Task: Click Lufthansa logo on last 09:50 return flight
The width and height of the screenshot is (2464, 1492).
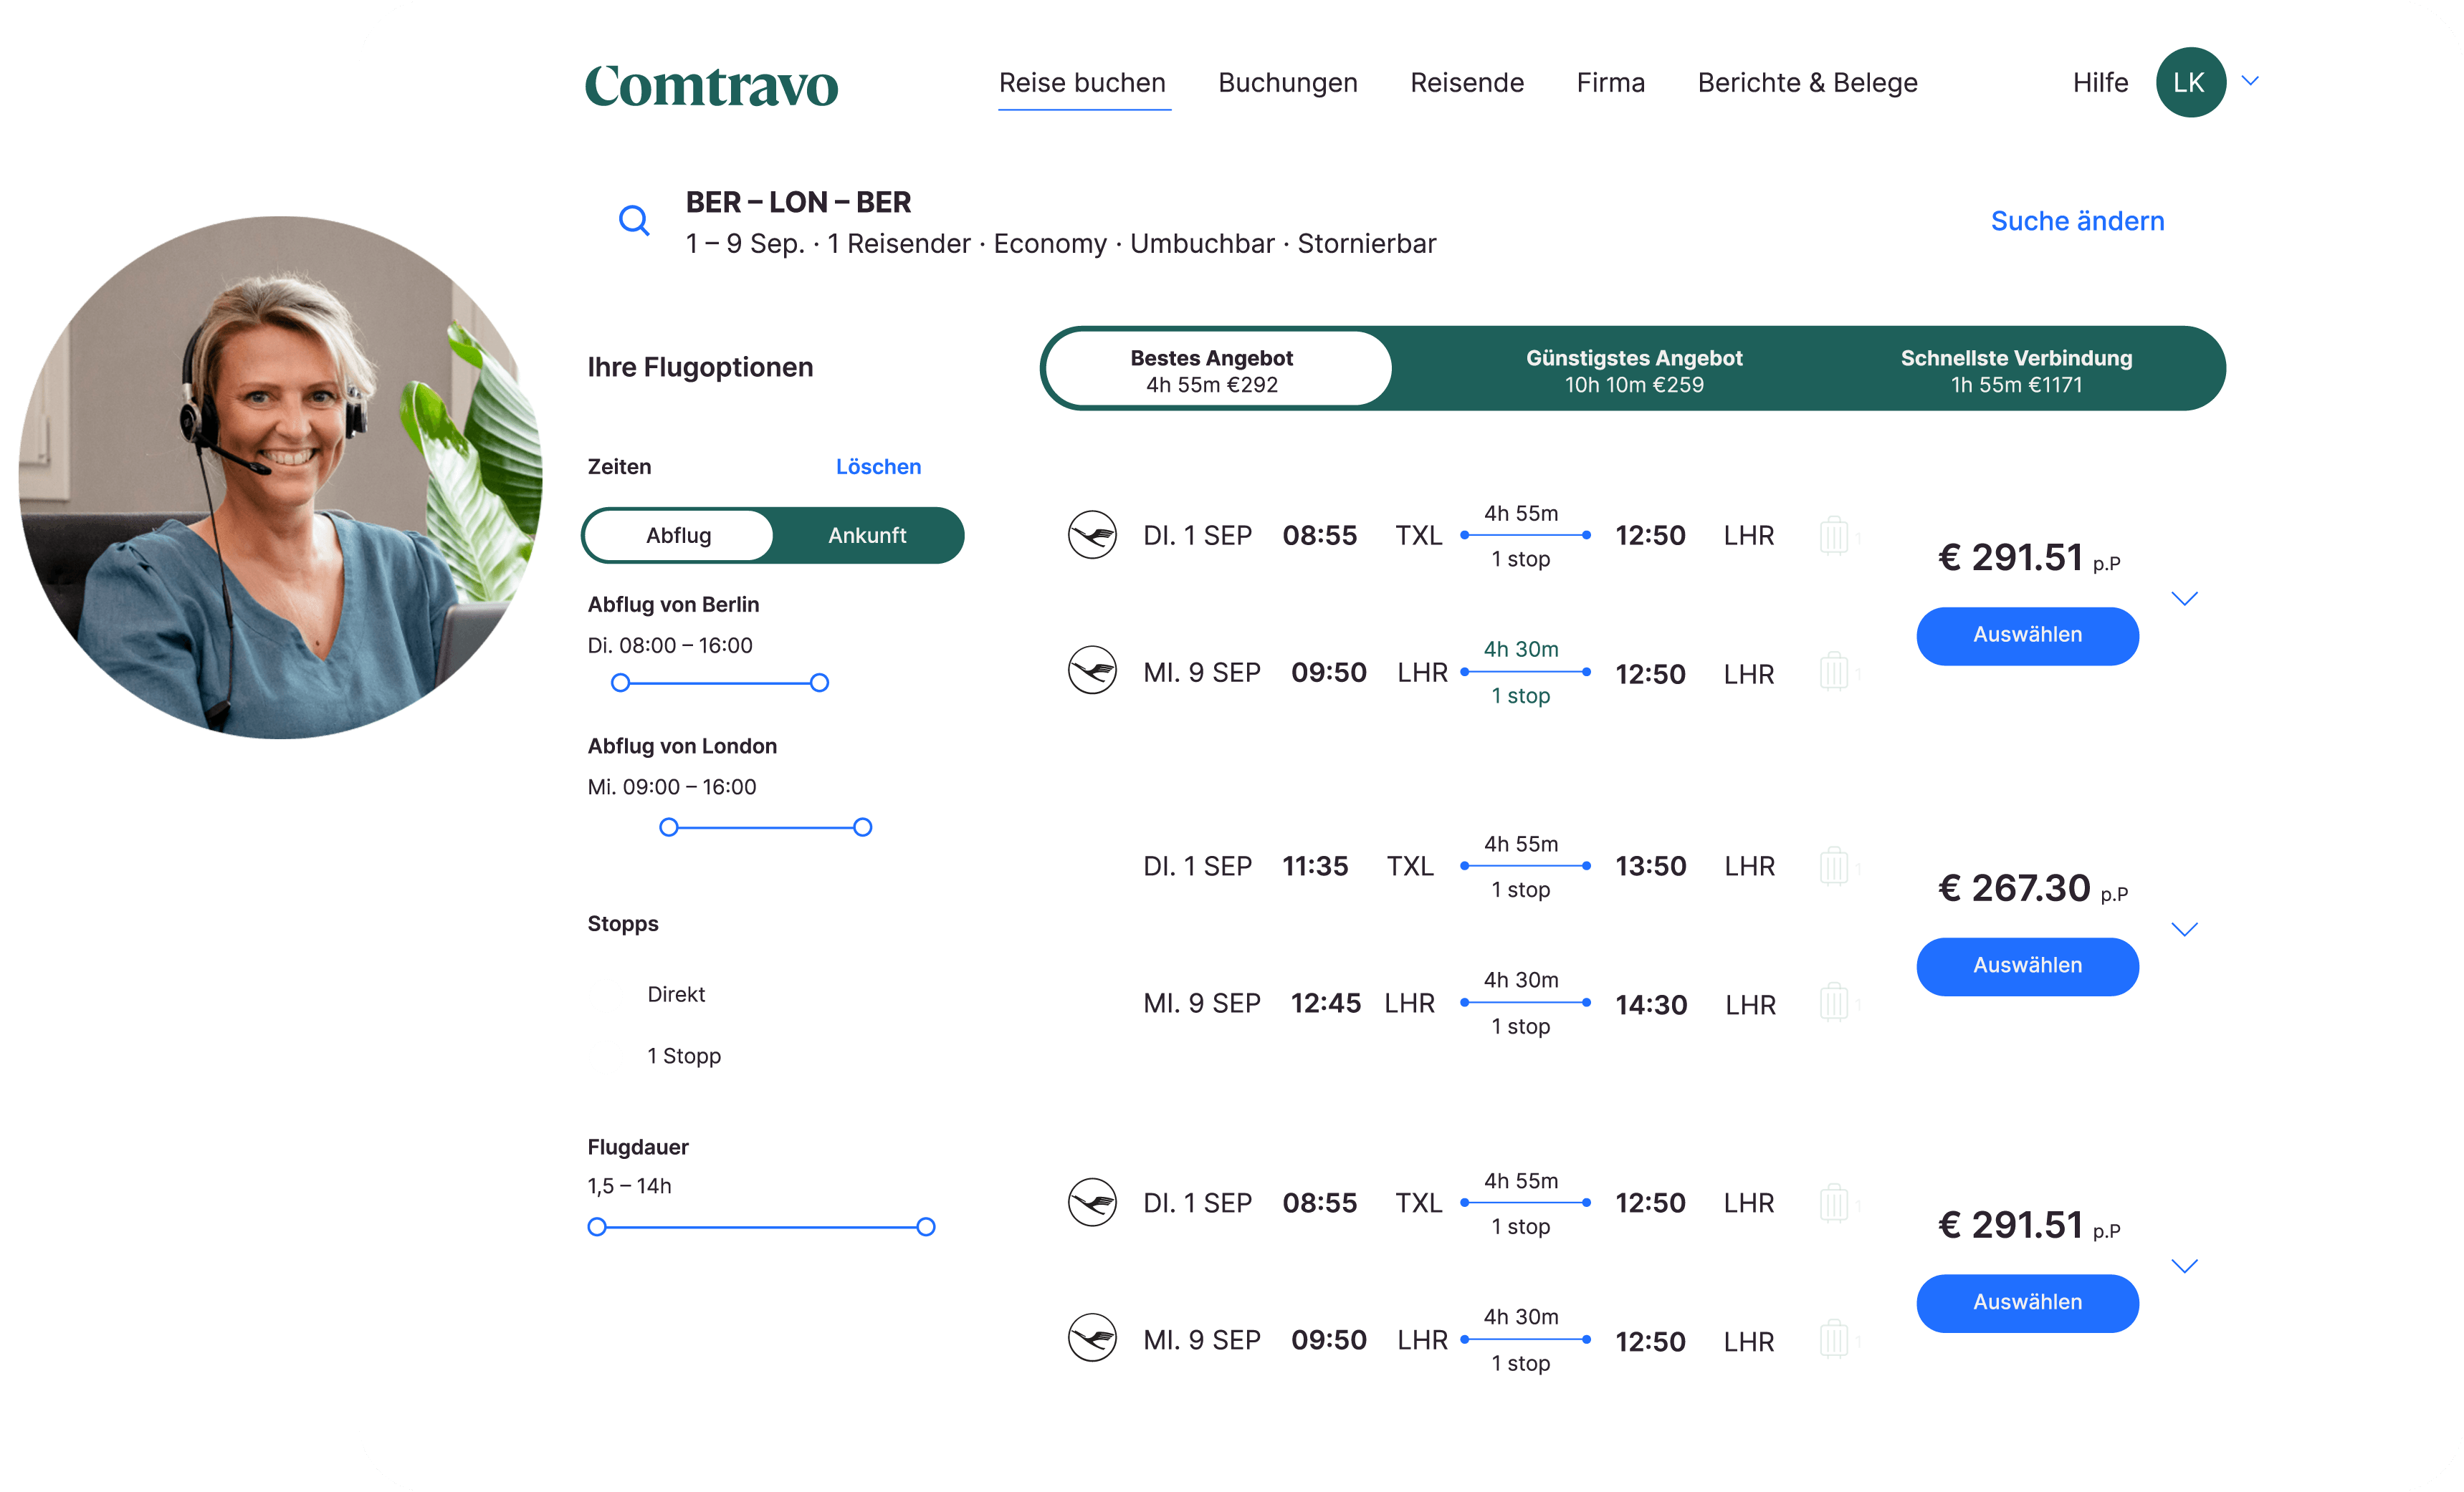Action: point(1092,1338)
